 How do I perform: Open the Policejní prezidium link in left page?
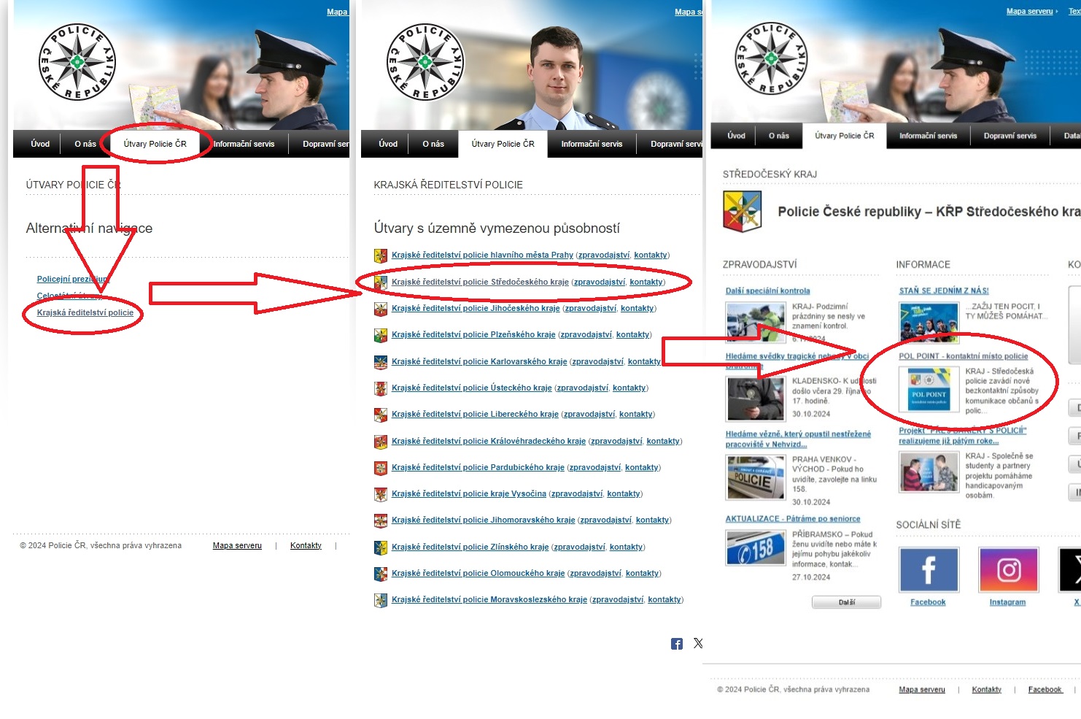tap(73, 279)
